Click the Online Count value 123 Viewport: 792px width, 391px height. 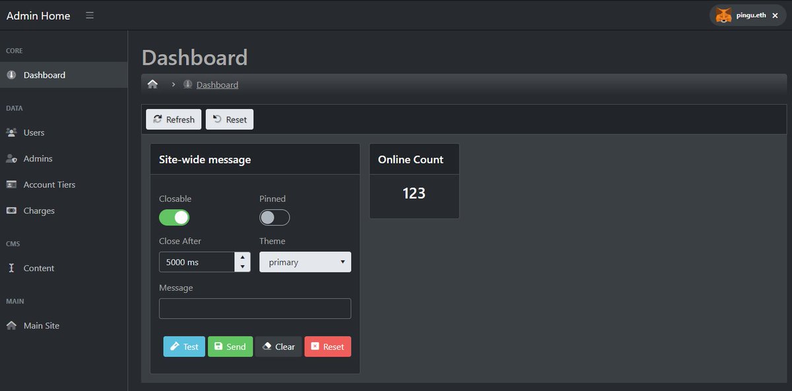click(414, 193)
